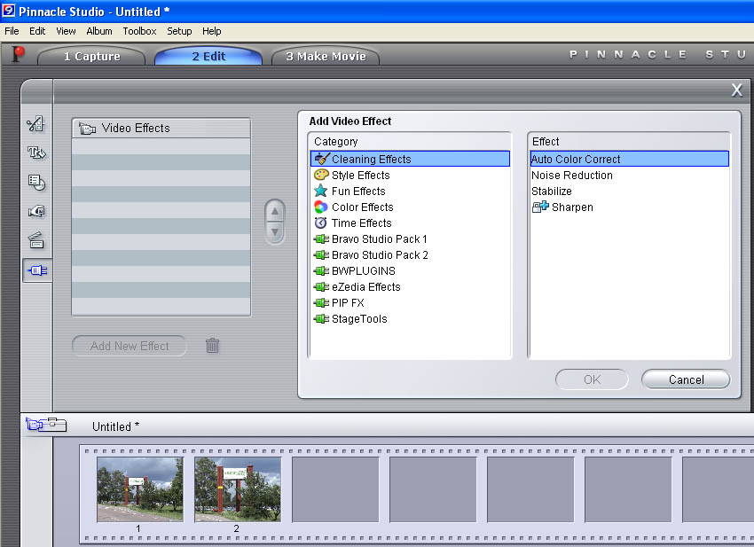Viewport: 754px width, 547px height.
Task: Open the frame grabber camera tool
Action: pyautogui.click(x=36, y=212)
